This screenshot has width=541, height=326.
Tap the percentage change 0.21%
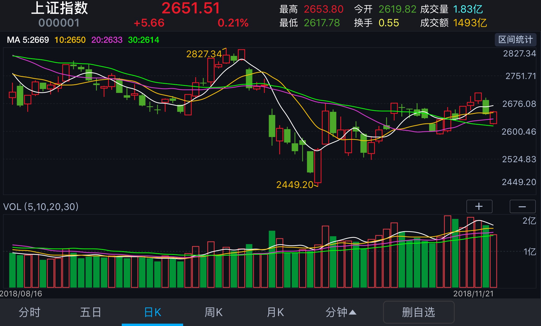(233, 23)
